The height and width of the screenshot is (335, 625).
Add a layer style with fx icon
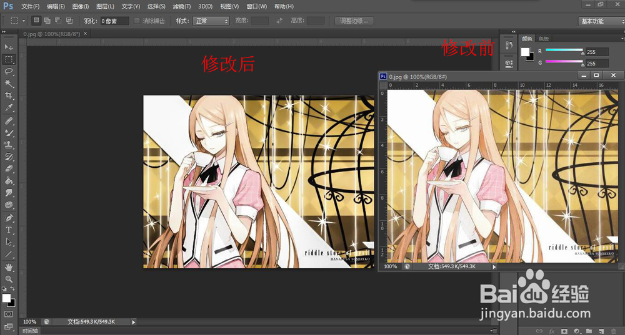(x=552, y=331)
